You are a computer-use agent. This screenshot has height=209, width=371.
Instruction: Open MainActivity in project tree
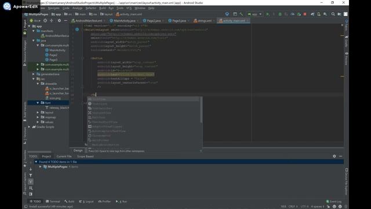point(57,51)
